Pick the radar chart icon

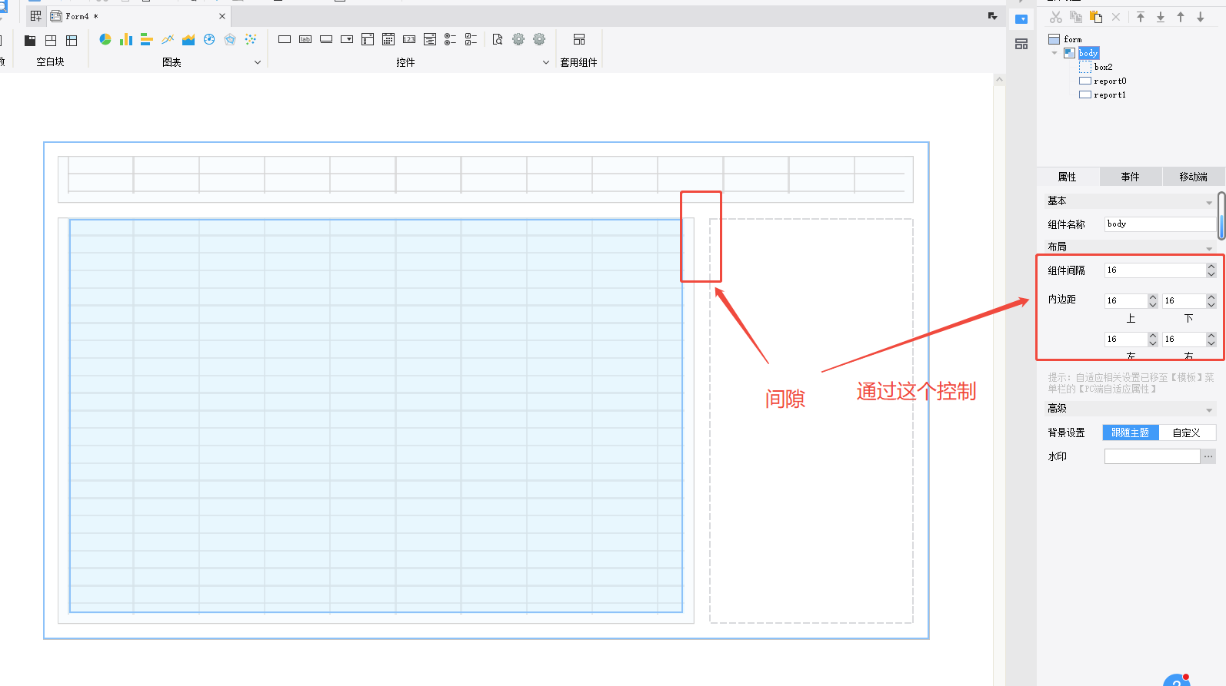pyautogui.click(x=230, y=39)
